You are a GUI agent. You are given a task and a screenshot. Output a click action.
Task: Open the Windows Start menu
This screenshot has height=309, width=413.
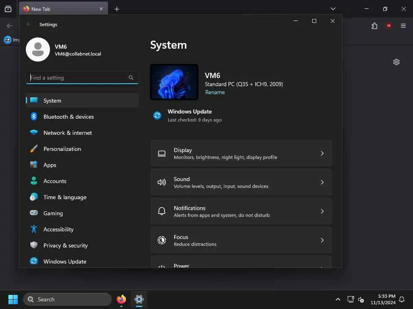coord(13,299)
